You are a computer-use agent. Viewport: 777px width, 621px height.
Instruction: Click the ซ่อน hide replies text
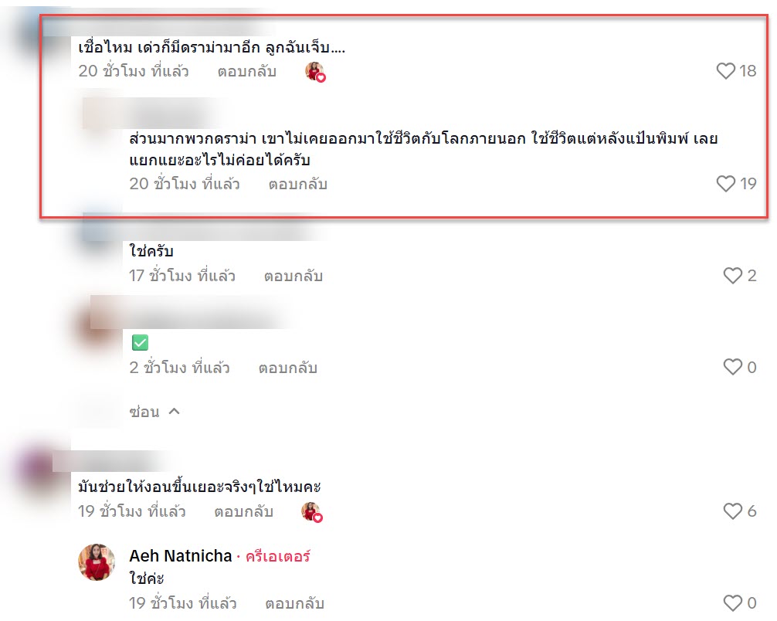tap(144, 412)
